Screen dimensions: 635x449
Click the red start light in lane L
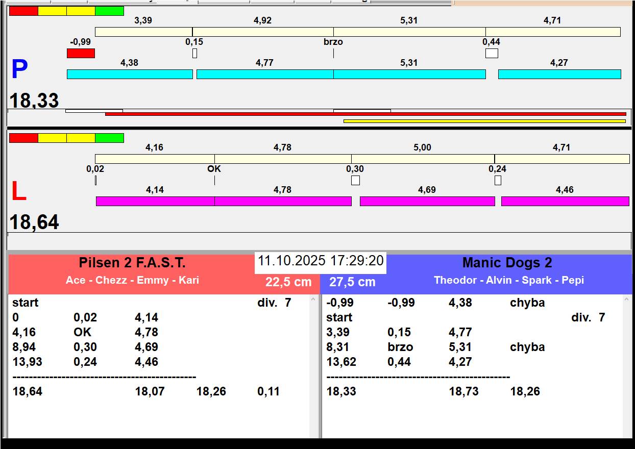point(23,138)
